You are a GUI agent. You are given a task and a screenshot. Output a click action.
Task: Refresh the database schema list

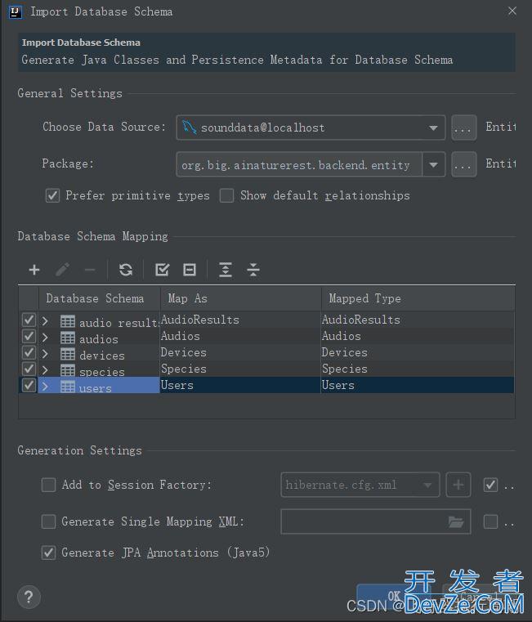[126, 271]
